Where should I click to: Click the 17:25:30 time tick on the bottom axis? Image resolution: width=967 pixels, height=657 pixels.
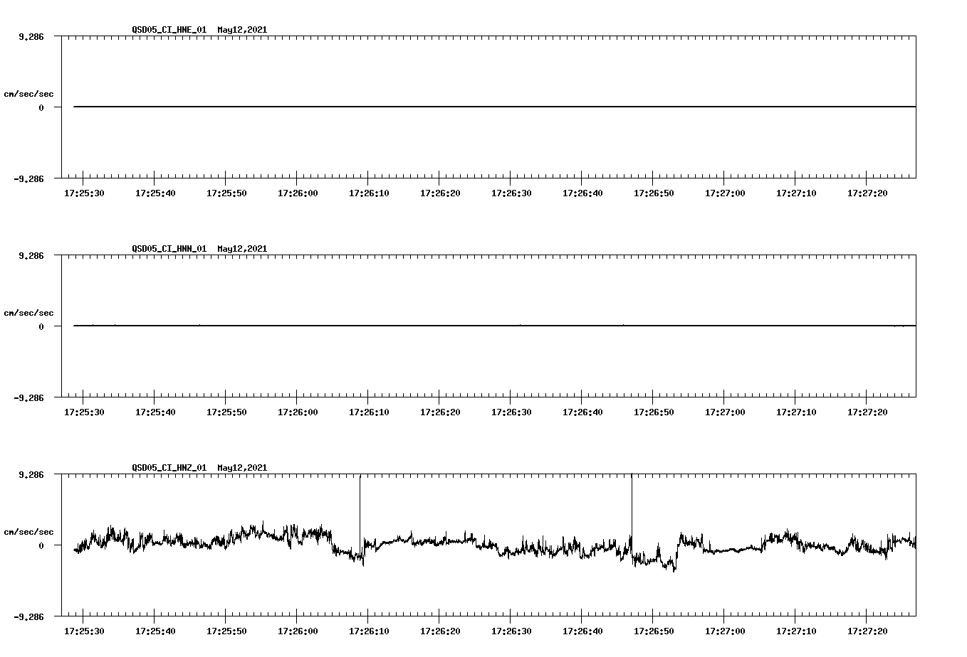[83, 630]
